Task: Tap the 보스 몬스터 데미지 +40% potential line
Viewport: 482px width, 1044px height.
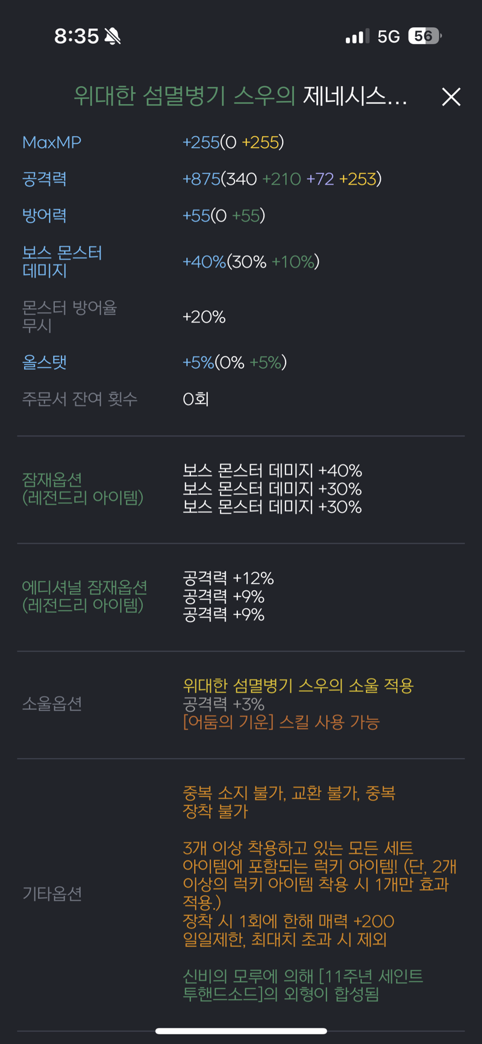Action: 272,470
